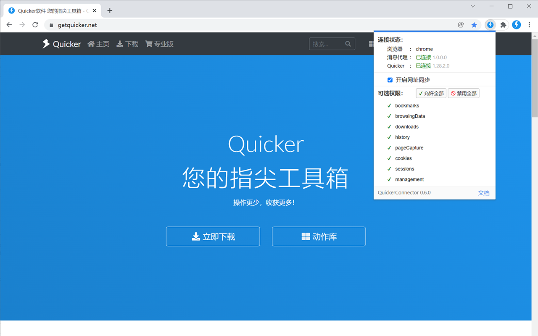Screen dimensions: 538x336
Task: Toggle the 开启网址同步 checkbox
Action: click(390, 80)
